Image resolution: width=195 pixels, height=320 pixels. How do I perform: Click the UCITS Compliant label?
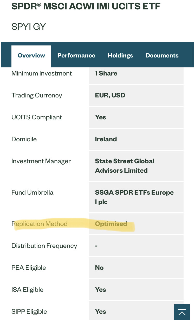(37, 117)
